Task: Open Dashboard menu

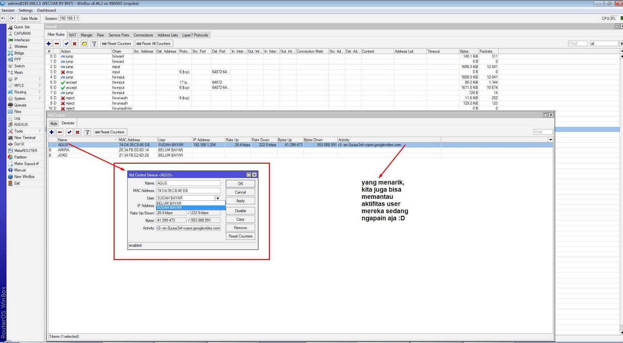Action: [x=46, y=10]
